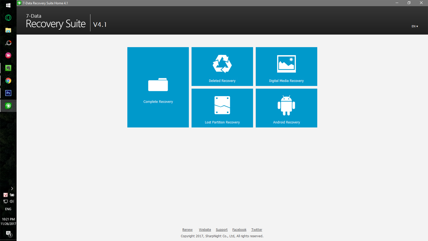Open the Action Center notification icon
This screenshot has width=428, height=241.
[8, 234]
